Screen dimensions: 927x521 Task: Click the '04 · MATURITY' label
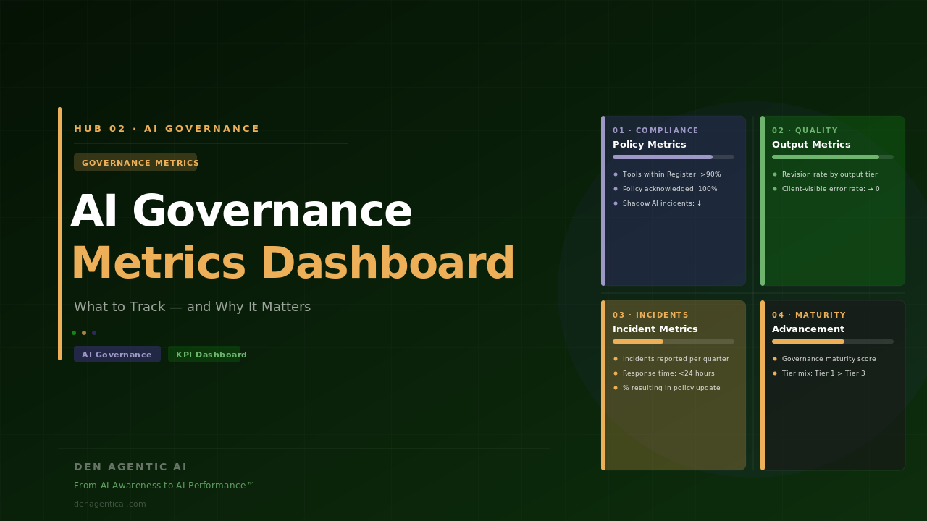[809, 315]
